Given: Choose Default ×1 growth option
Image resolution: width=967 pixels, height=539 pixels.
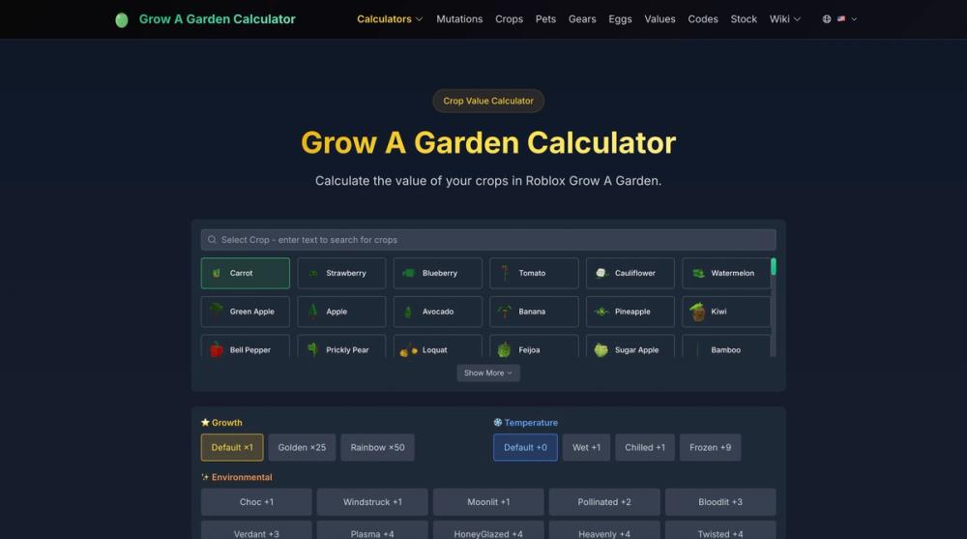Looking at the screenshot, I should 232,447.
